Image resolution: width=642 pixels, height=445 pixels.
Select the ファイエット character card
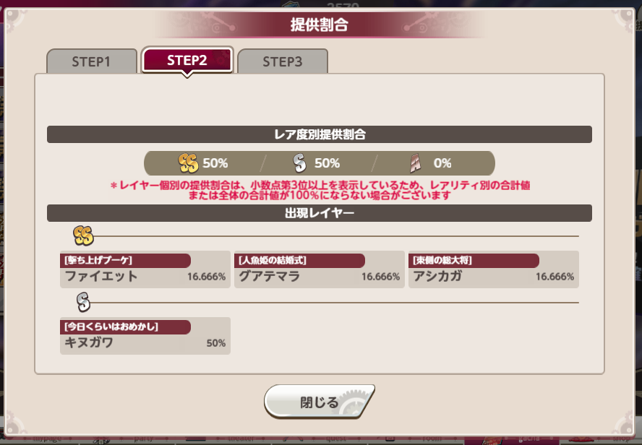tap(145, 269)
